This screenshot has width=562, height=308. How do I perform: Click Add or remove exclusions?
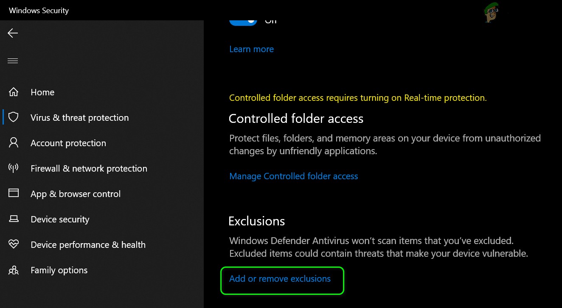280,279
